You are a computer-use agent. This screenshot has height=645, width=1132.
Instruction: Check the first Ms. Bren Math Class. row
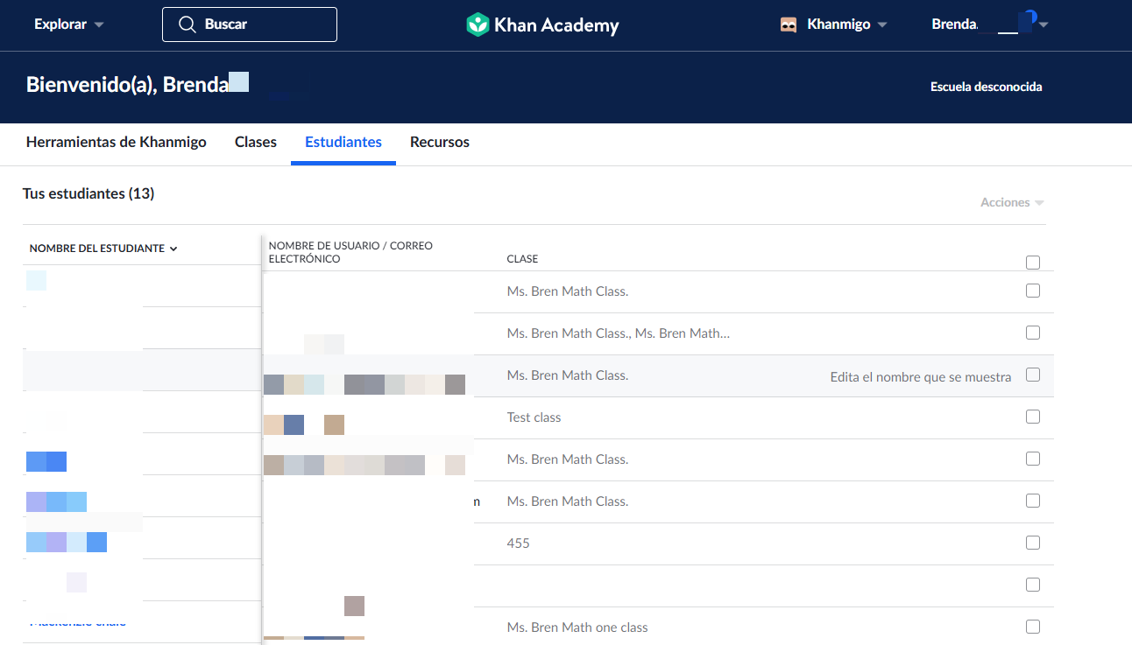point(1033,291)
